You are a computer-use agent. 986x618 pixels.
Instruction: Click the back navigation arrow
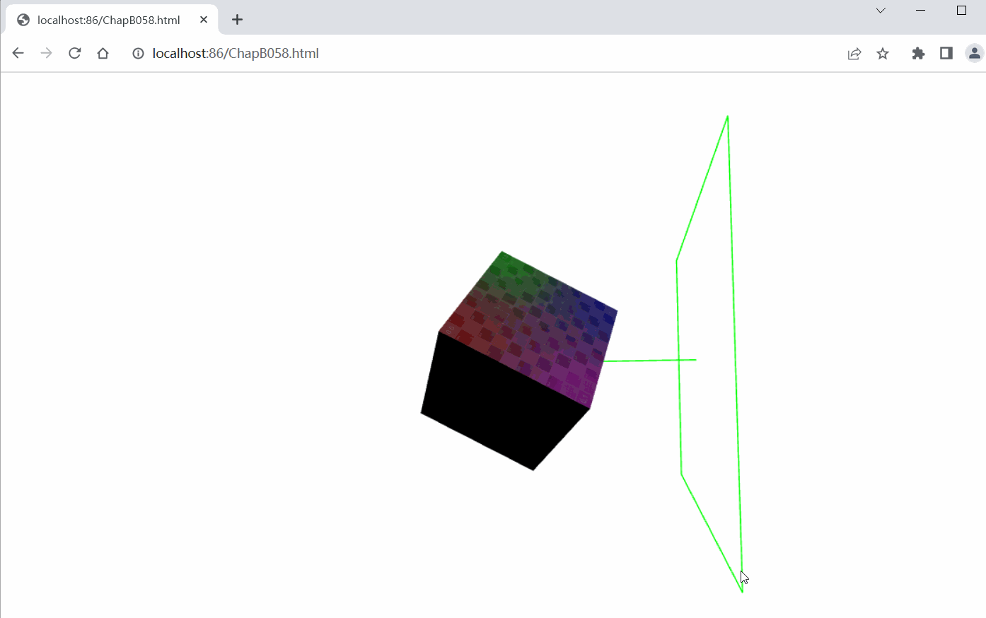pos(18,53)
